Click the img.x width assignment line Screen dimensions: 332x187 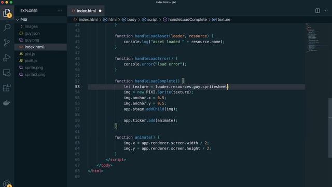point(167,143)
